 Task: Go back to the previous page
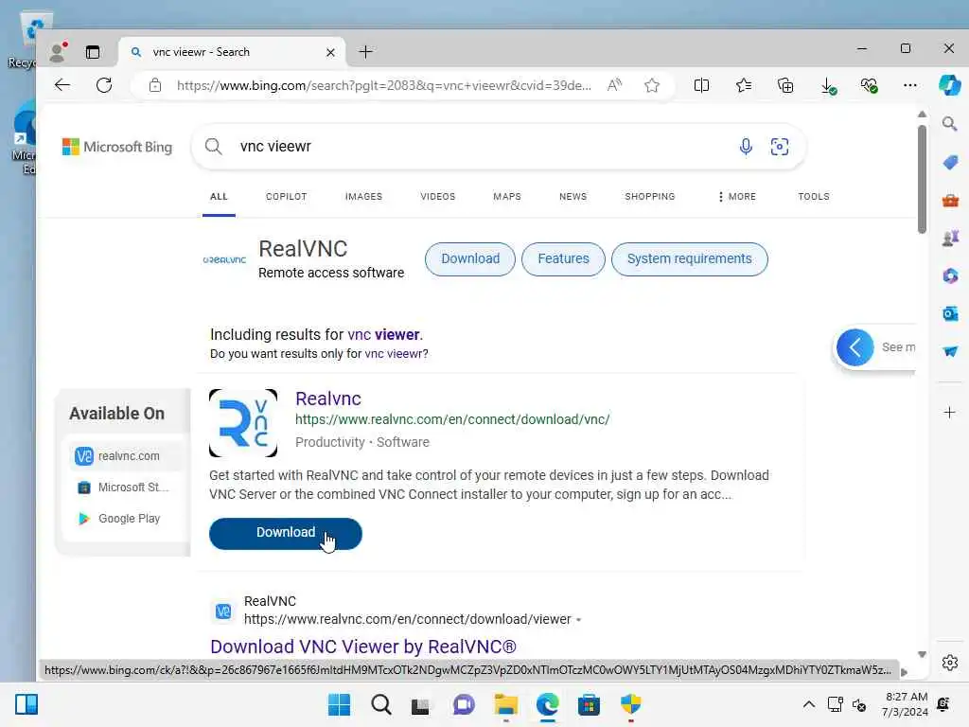click(x=62, y=85)
